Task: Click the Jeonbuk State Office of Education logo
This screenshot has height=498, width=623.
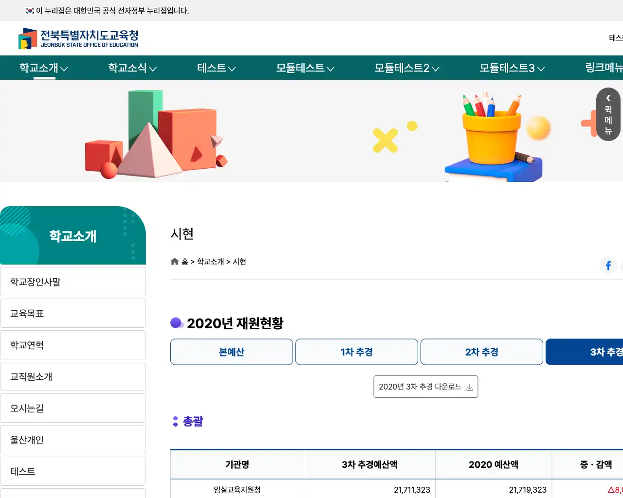Action: [78, 38]
